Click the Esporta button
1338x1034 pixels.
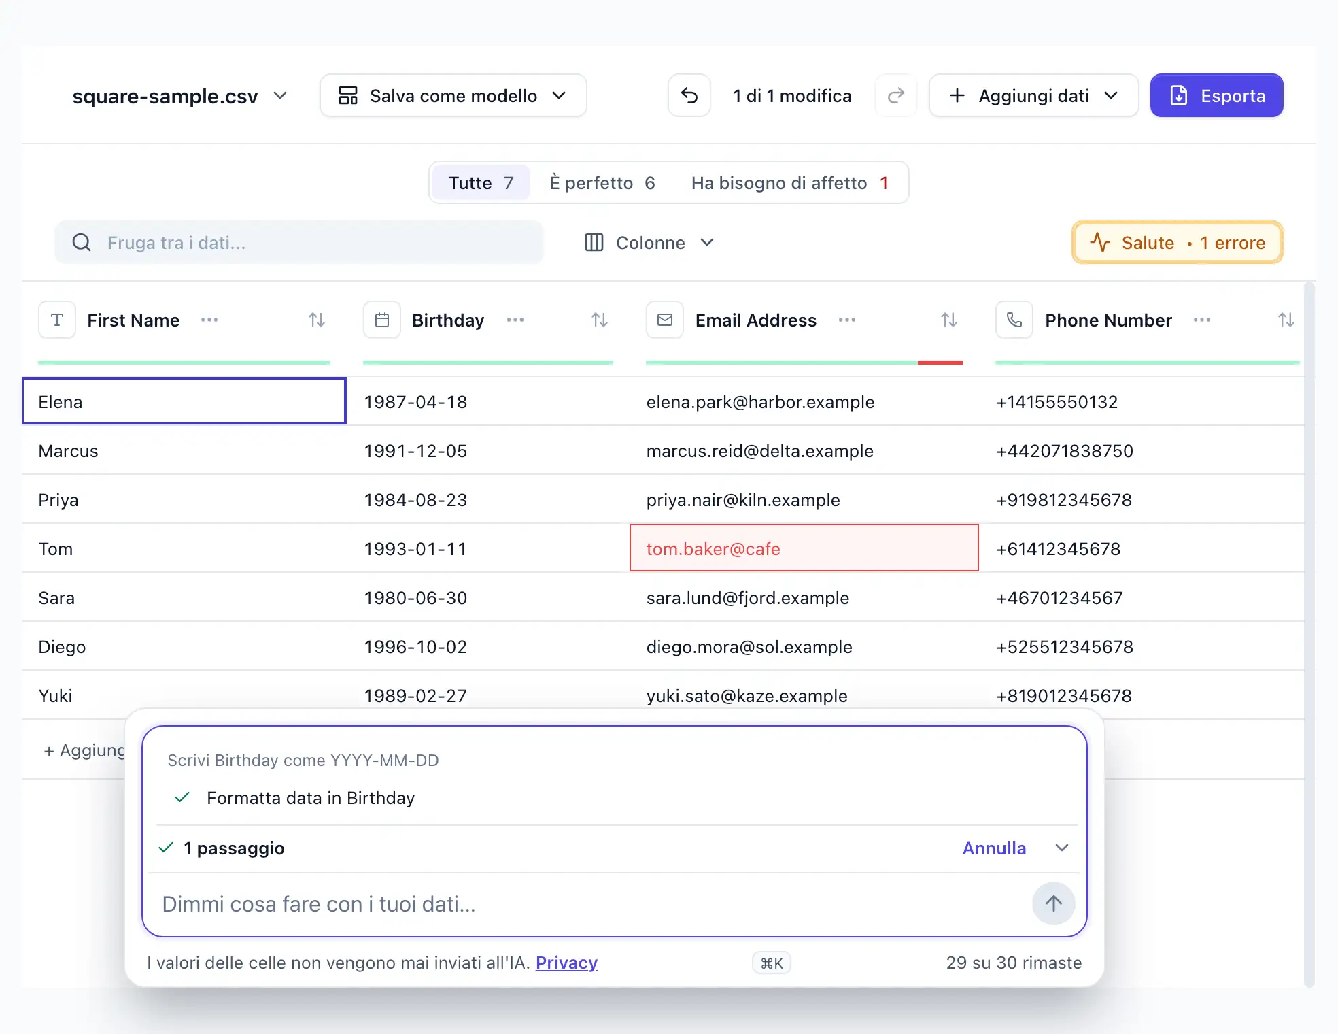click(1217, 96)
